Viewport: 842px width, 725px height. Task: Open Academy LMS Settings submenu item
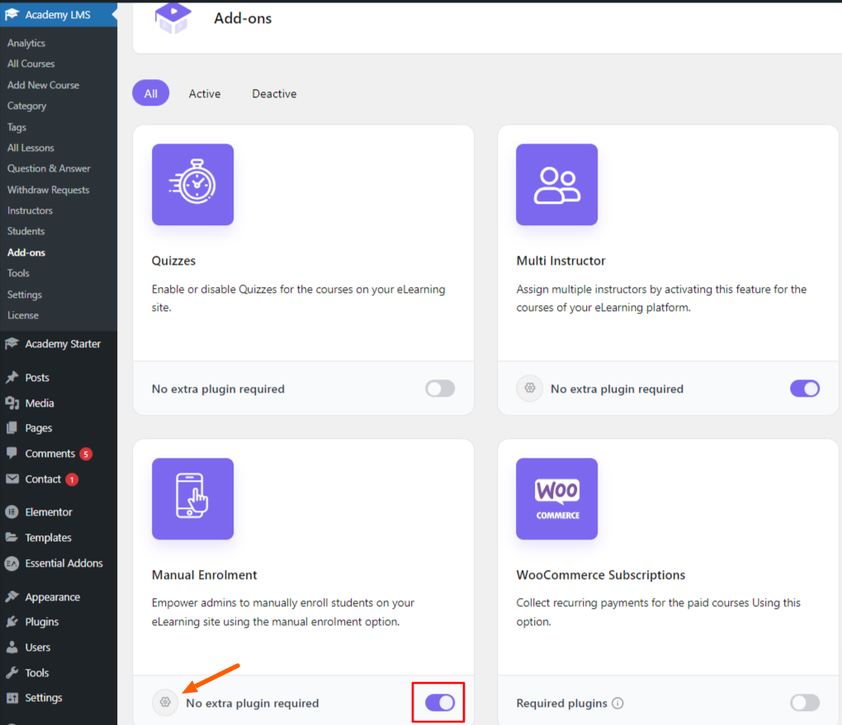coord(25,294)
